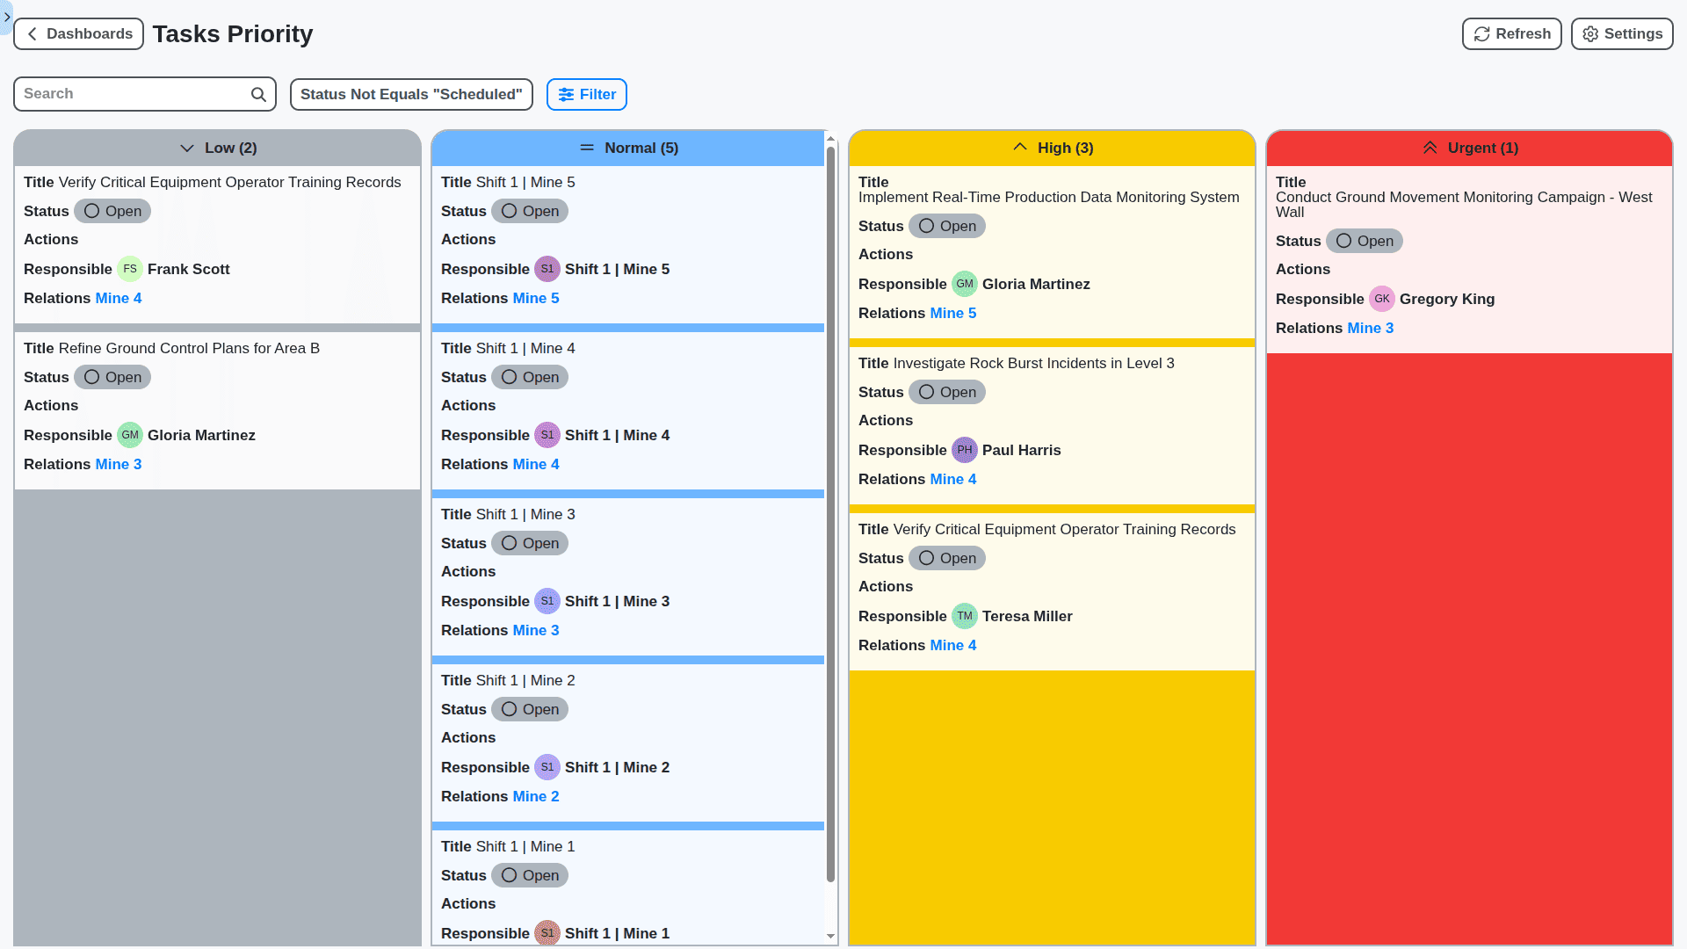Click the Status Not Equals Scheduled filter chip
1687x949 pixels.
[x=411, y=94]
